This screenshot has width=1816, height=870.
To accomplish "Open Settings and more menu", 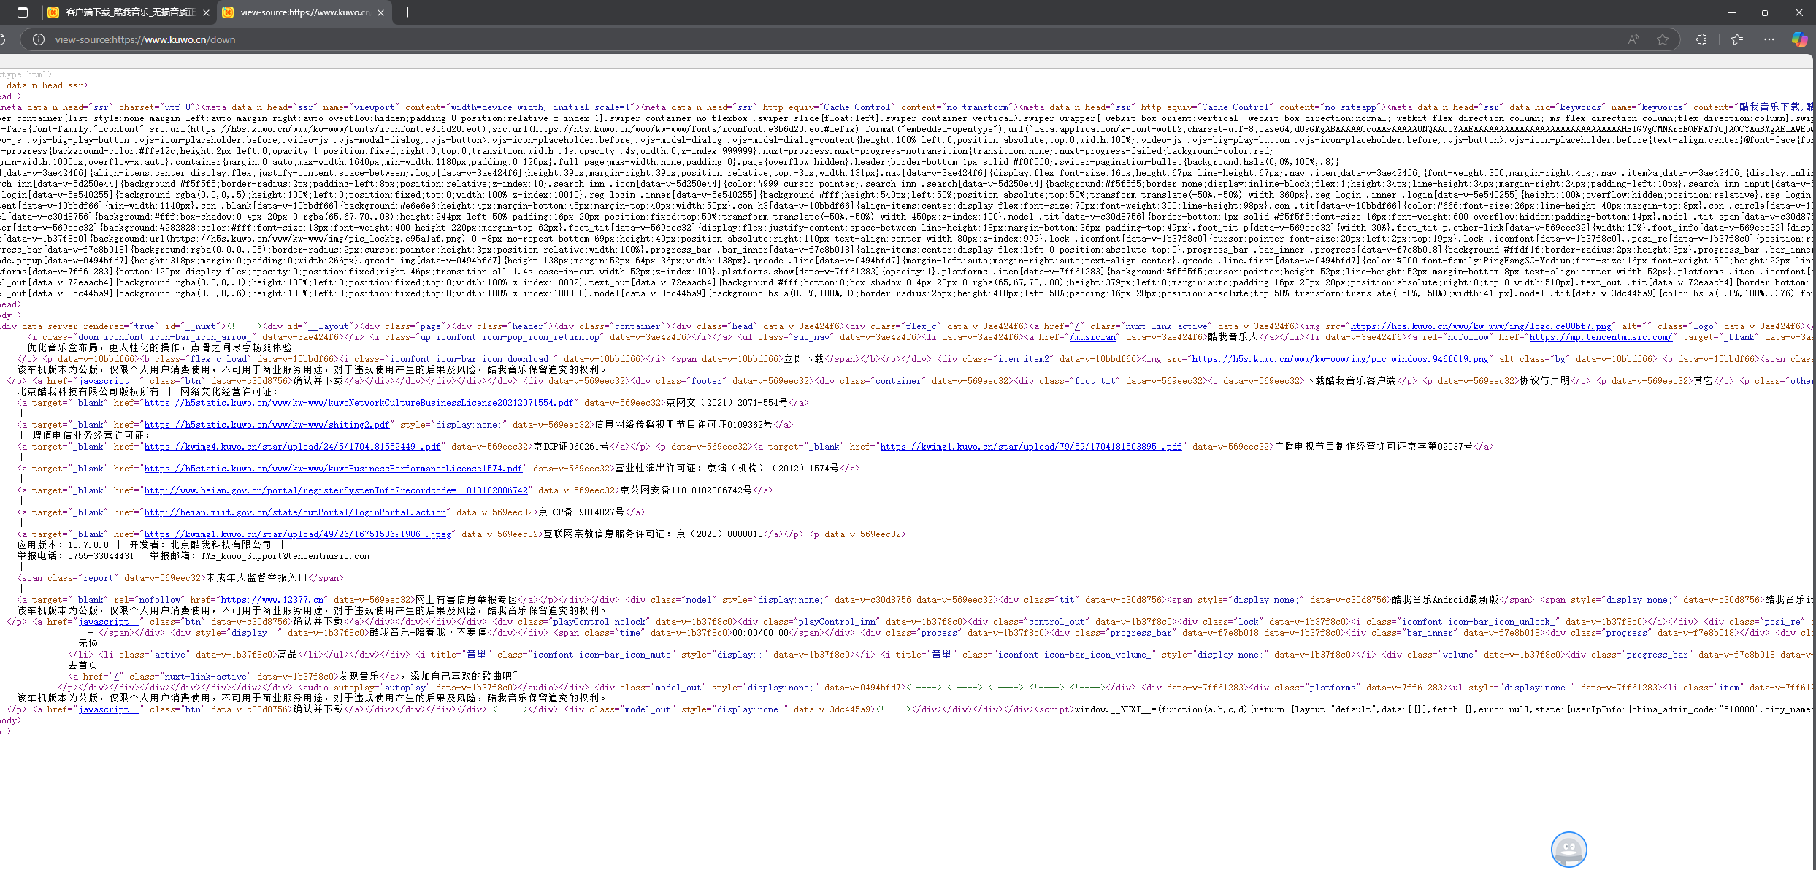I will (x=1769, y=39).
